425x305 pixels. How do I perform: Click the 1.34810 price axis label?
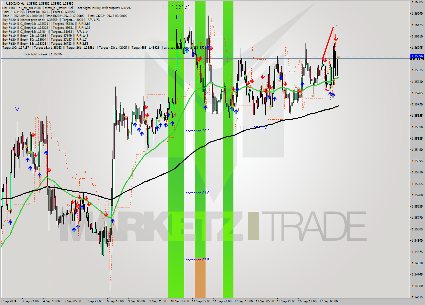pos(417,263)
